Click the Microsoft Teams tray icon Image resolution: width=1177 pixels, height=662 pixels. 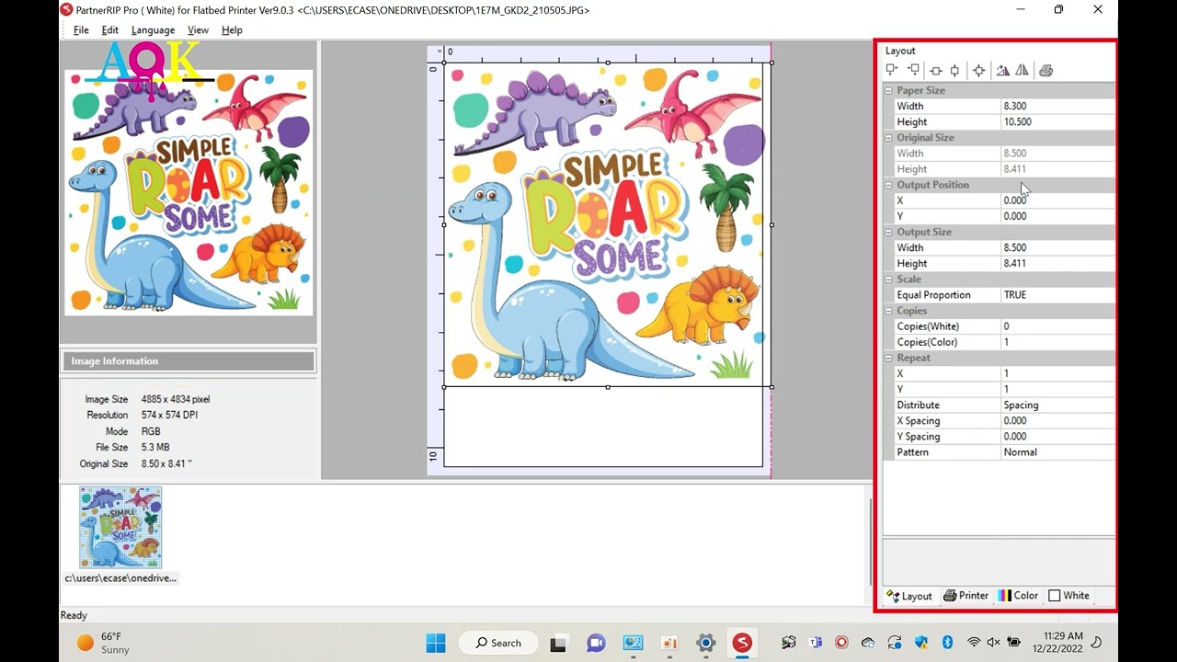[815, 643]
